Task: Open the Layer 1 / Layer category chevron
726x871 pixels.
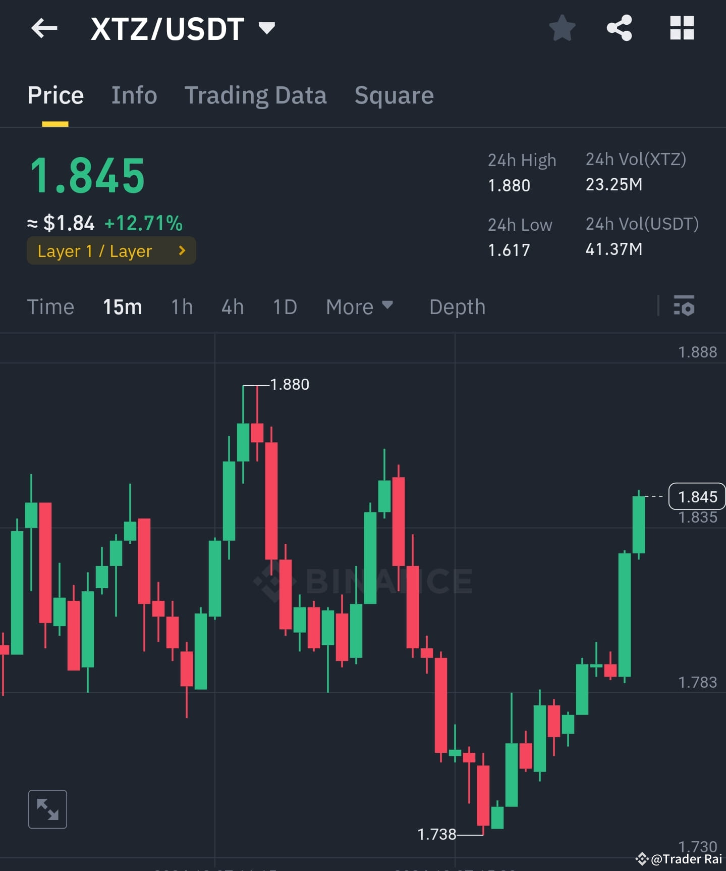Action: pyautogui.click(x=181, y=250)
